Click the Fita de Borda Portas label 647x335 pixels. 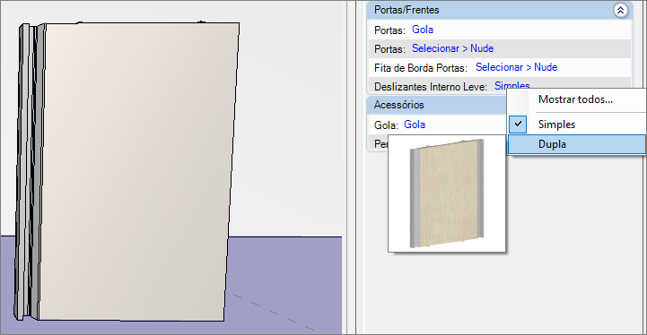(421, 67)
